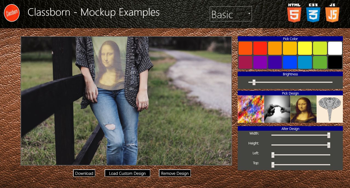Pick the amber color swatch
This screenshot has width=350, height=188.
click(290, 48)
